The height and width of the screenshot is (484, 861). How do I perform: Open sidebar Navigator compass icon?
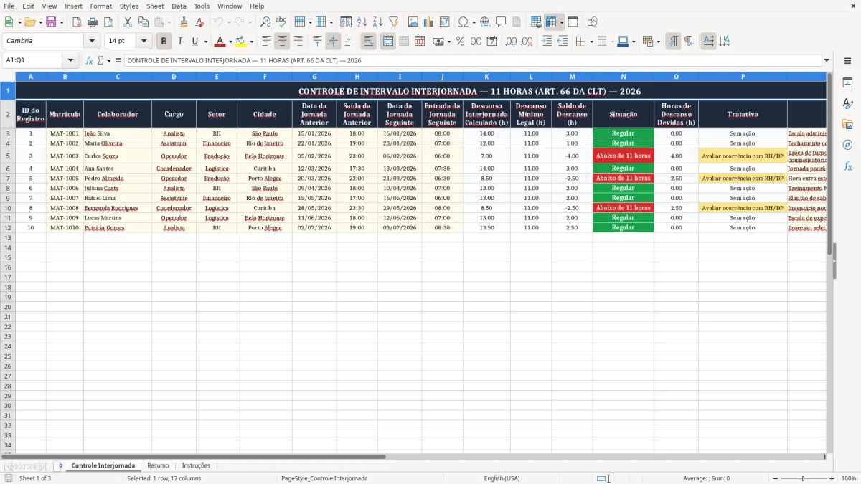click(847, 145)
